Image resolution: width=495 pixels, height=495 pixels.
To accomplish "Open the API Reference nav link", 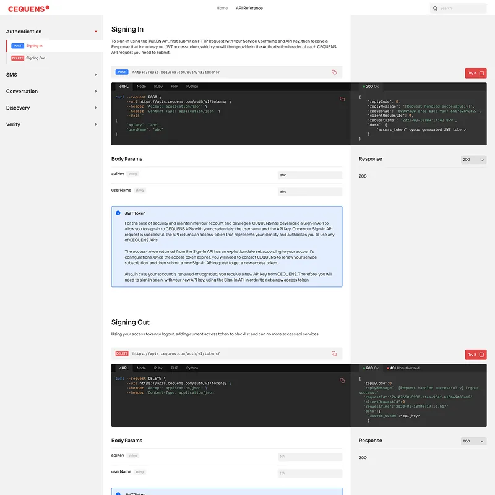I will (x=249, y=8).
